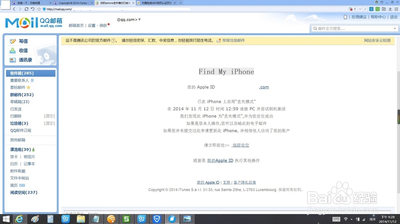Click the browser address bar URL
This screenshot has width=400, height=224.
coord(59,9)
